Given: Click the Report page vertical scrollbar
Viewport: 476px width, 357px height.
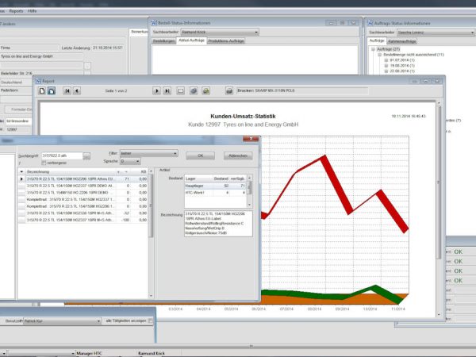Looking at the screenshot, I should pyautogui.click(x=439, y=209).
